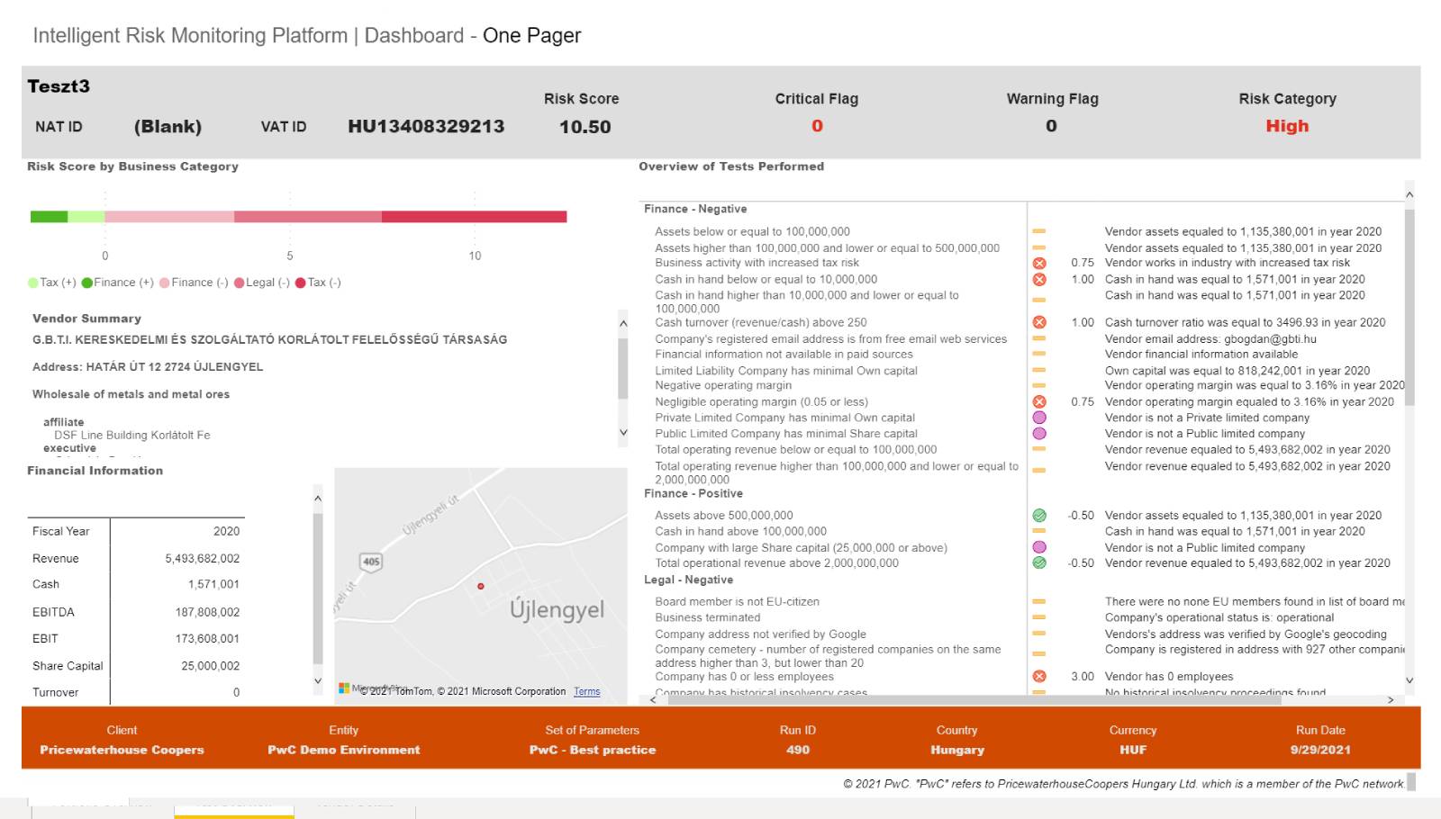Click the dark red Tax (-) bar segment
Image resolution: width=1441 pixels, height=819 pixels.
pos(474,217)
